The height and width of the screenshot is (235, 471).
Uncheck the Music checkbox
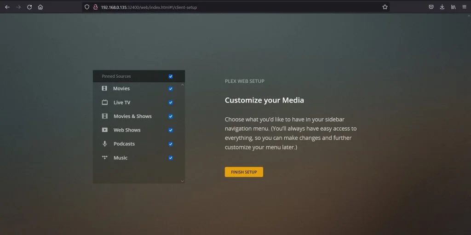[x=171, y=158]
